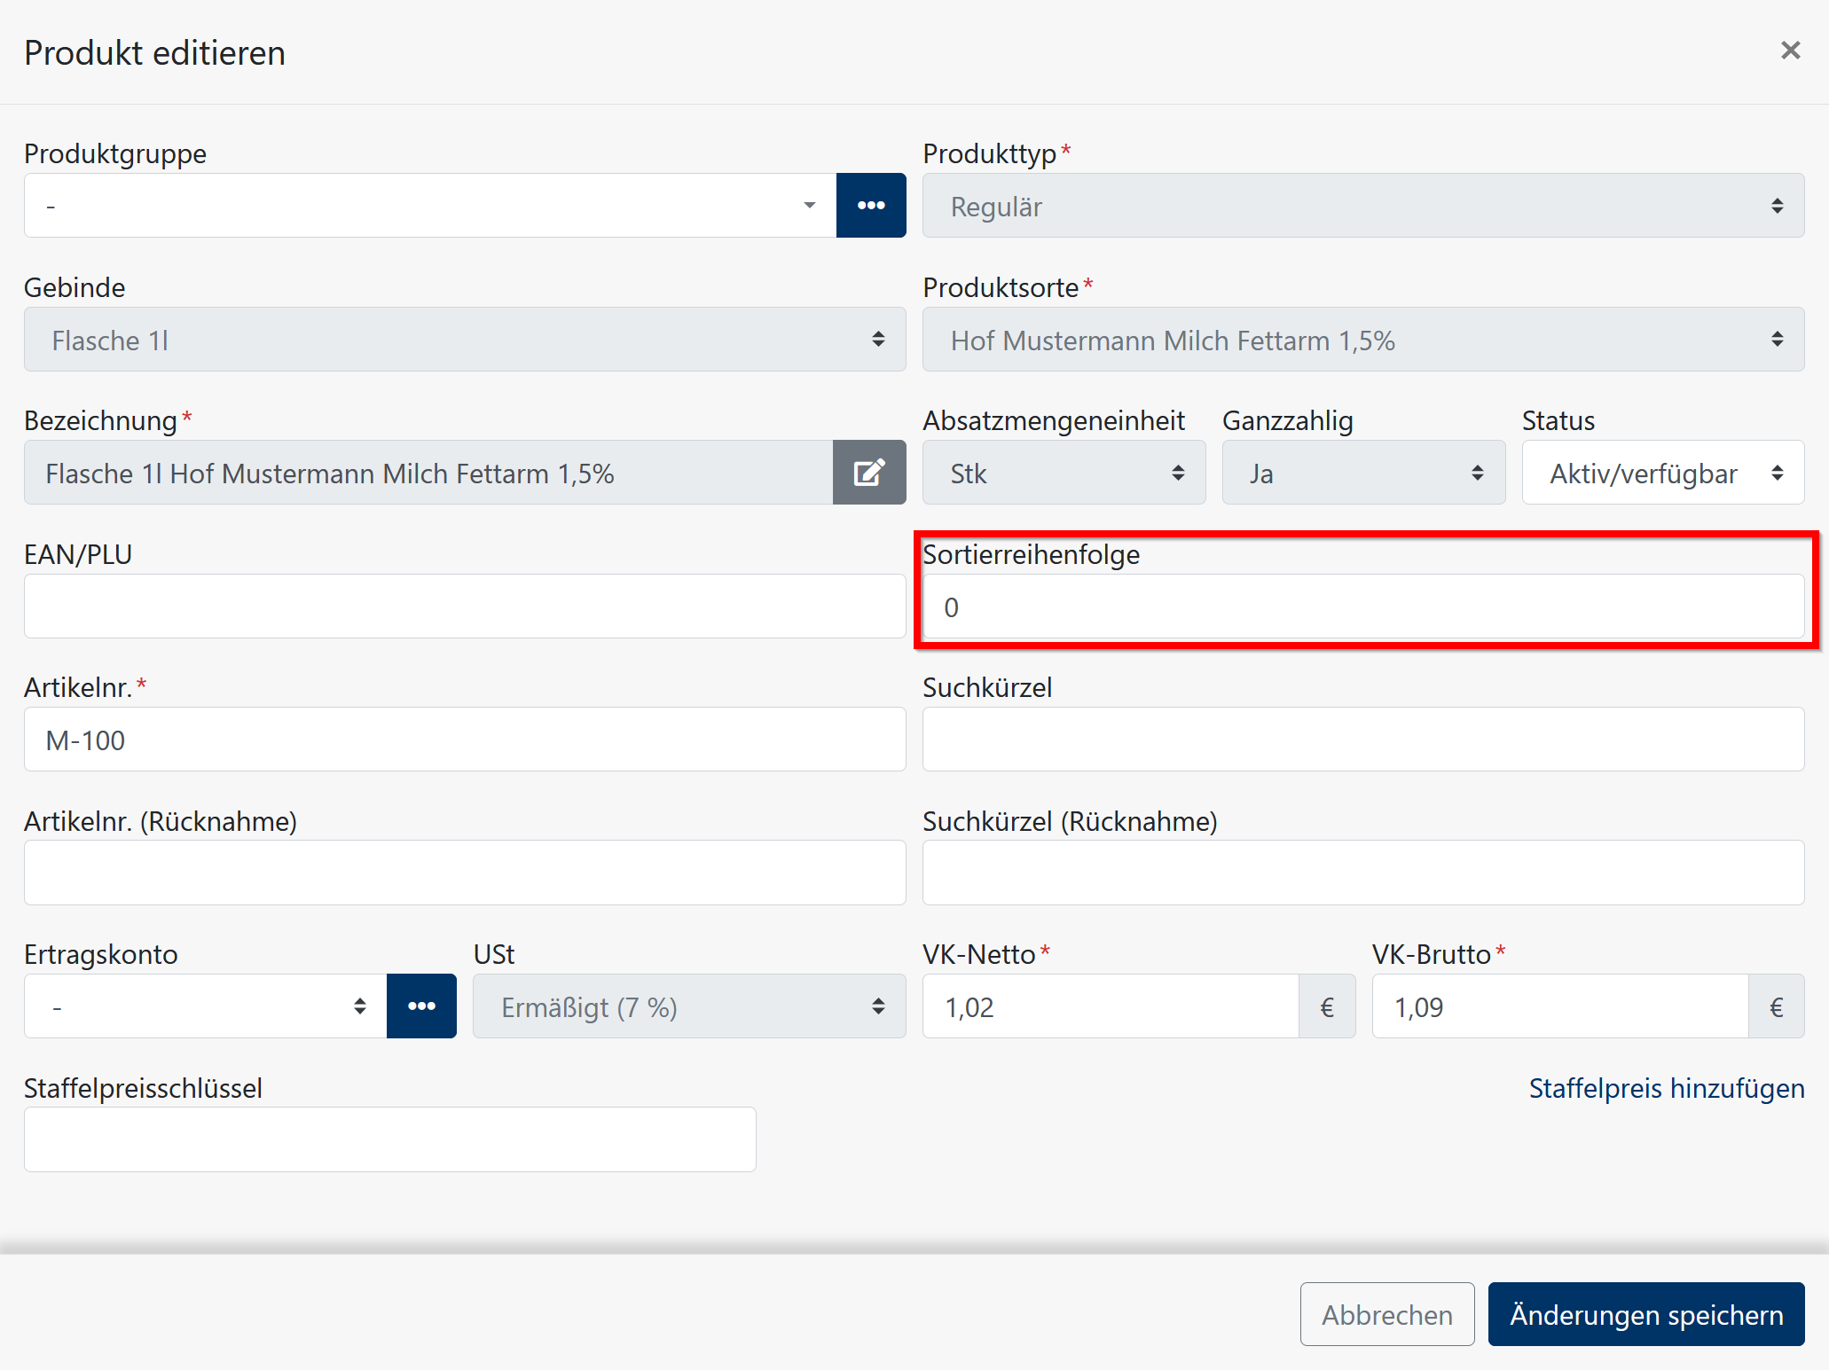Click the euro sign next to VK-Netto

pos(1327,1006)
